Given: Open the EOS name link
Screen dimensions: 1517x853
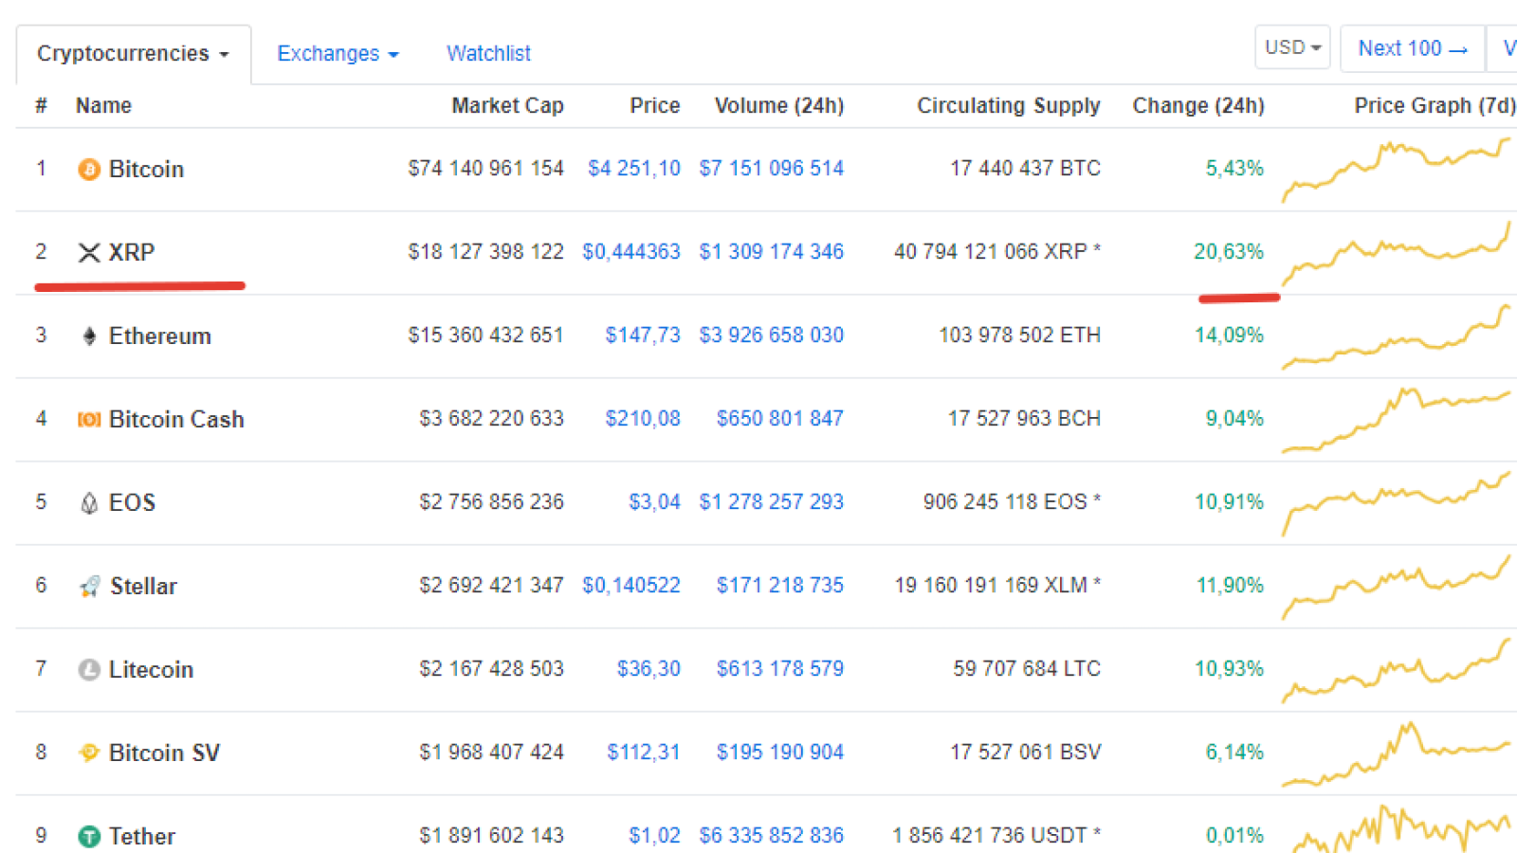Looking at the screenshot, I should (x=132, y=503).
